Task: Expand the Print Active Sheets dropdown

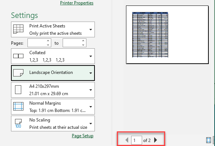Action: 90,29
